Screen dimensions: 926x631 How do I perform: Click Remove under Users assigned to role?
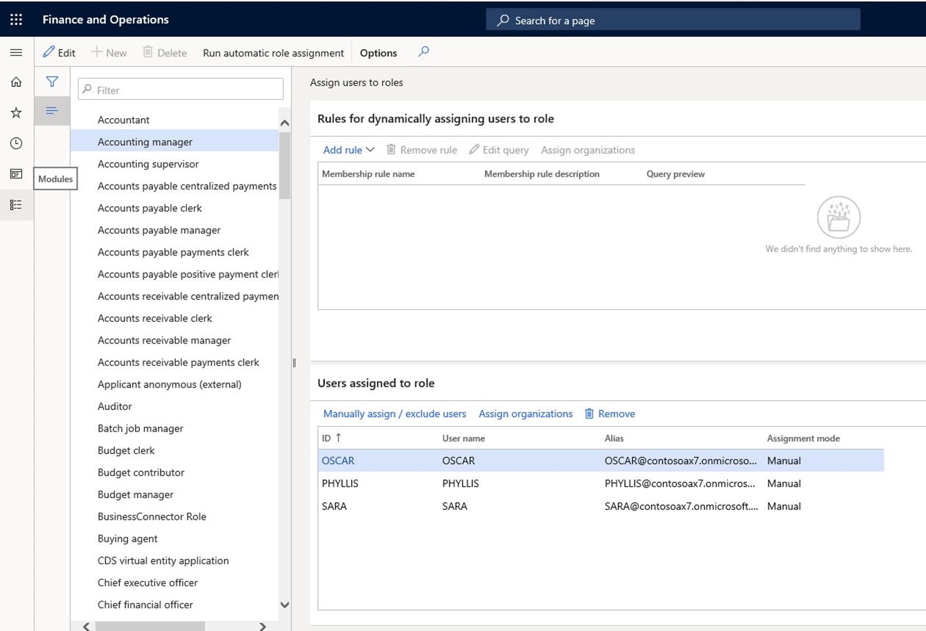click(610, 414)
